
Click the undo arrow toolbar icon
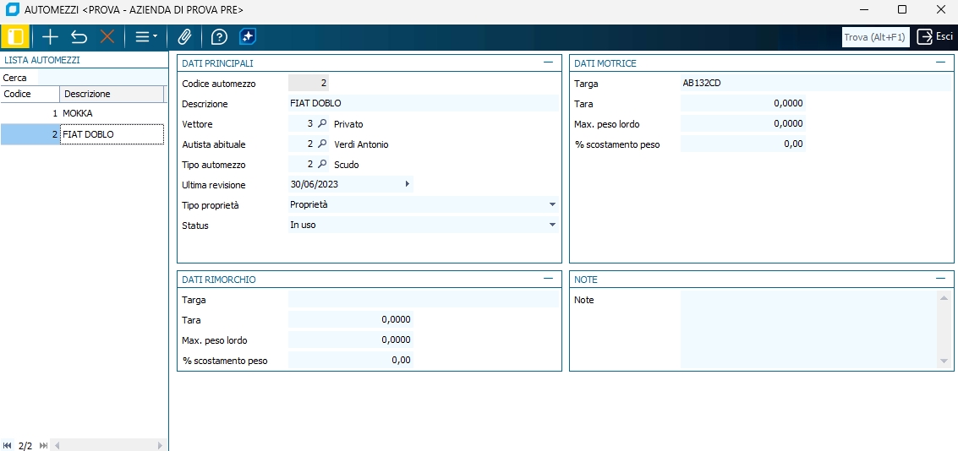pyautogui.click(x=79, y=37)
